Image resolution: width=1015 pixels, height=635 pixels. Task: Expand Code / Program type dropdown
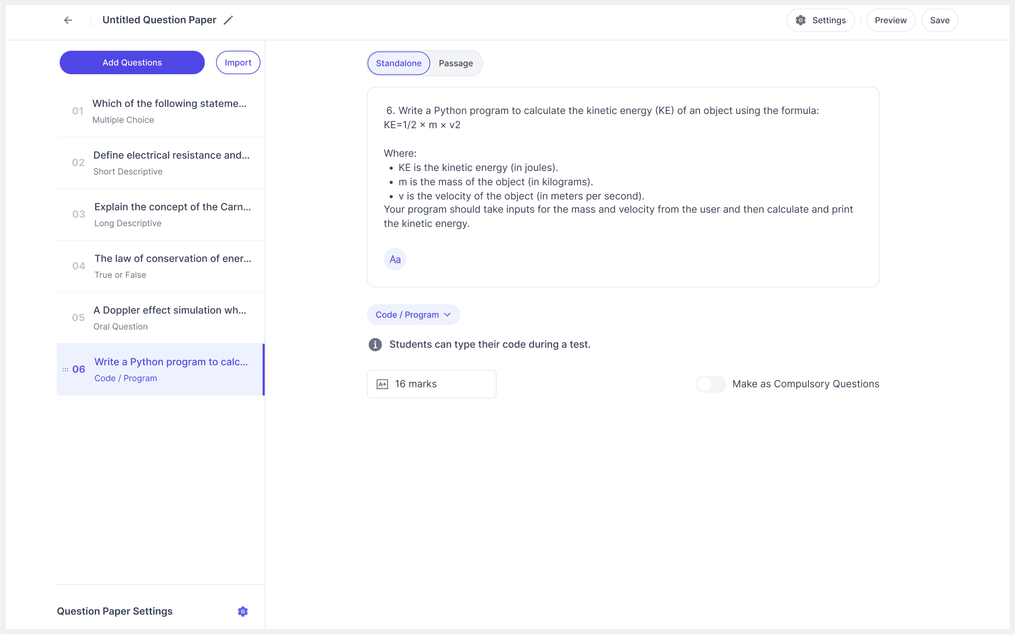[413, 315]
